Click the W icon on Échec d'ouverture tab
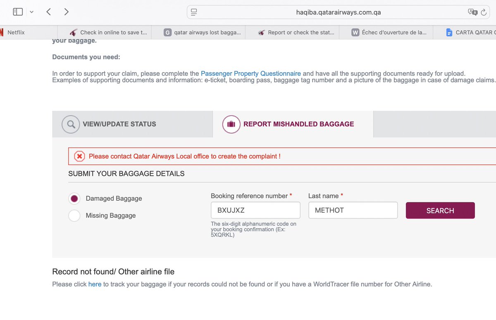The width and height of the screenshot is (496, 320). pyautogui.click(x=355, y=32)
